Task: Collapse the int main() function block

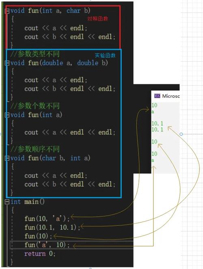Action: point(7,202)
